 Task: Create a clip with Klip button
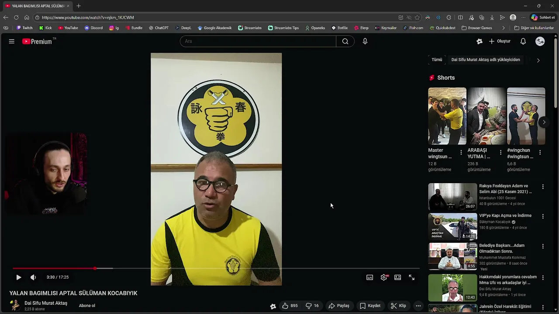[x=398, y=306]
